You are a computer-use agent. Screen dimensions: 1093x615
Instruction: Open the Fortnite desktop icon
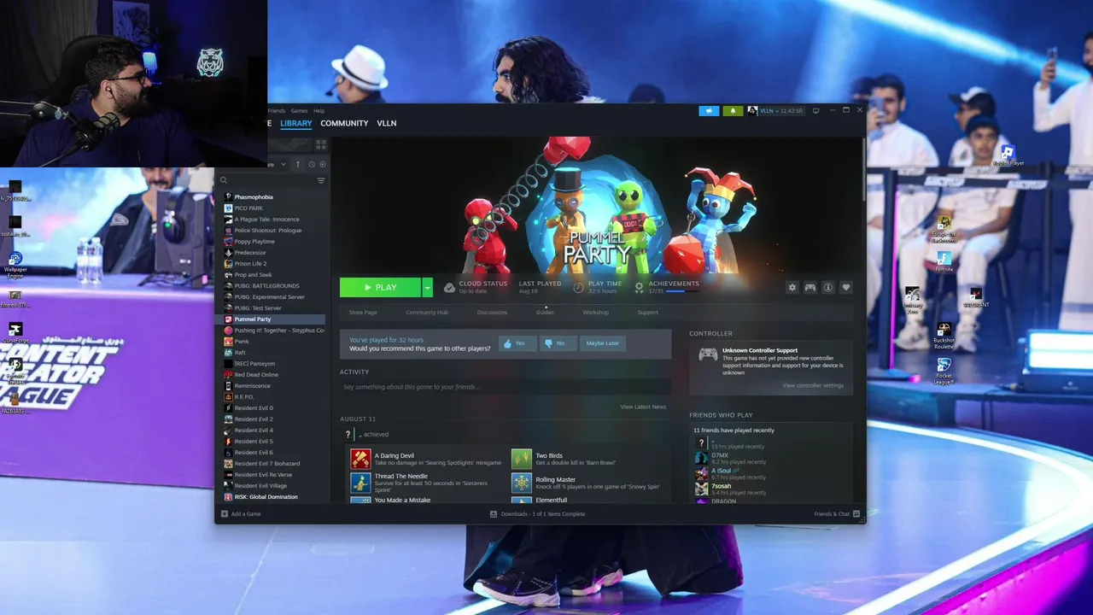tap(944, 261)
